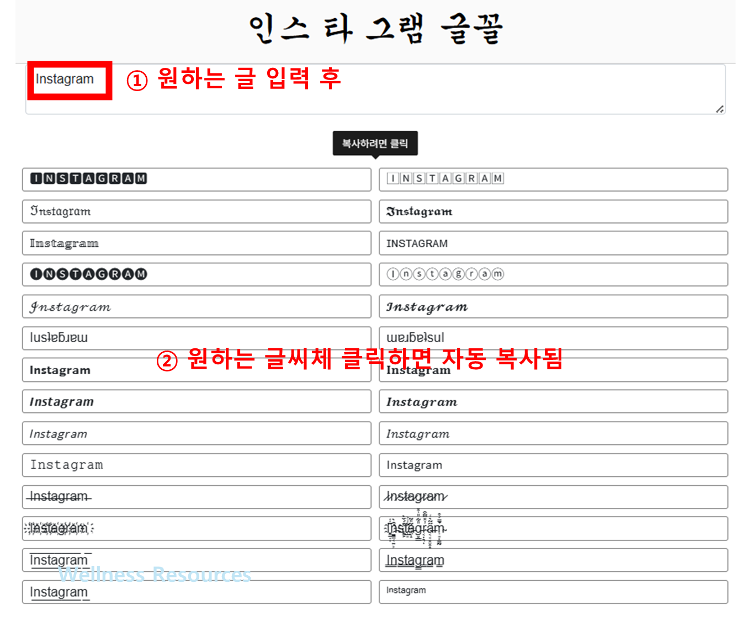This screenshot has width=743, height=621.
Task: Copy the horizontal strikethrough Instagram style
Action: 197,497
